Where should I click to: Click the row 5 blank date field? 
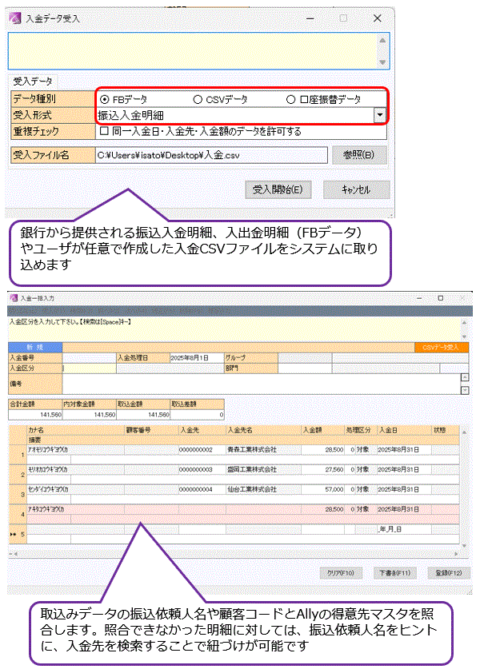(x=404, y=529)
